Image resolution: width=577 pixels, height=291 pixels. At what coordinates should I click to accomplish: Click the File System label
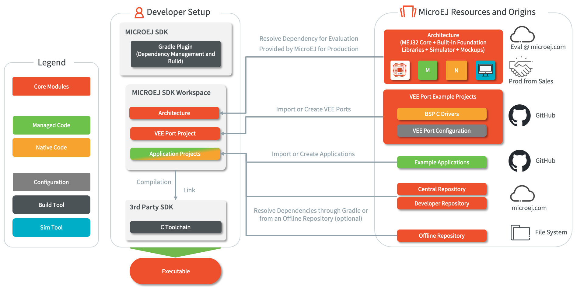click(x=551, y=232)
